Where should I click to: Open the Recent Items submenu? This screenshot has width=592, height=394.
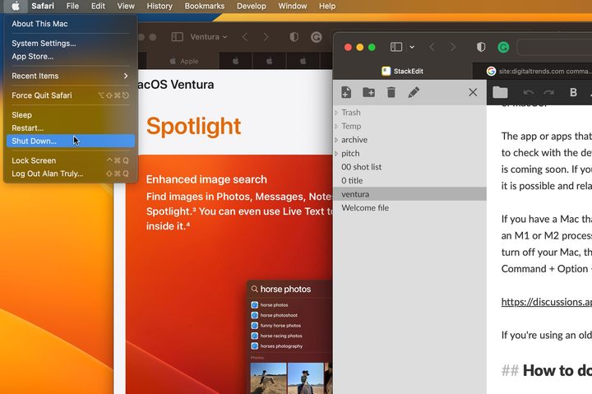pos(70,76)
